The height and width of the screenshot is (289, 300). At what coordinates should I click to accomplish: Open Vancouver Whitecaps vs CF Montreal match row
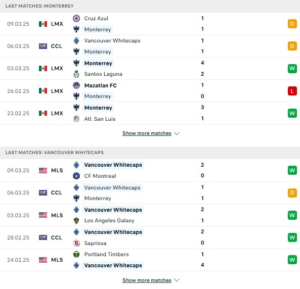tap(150, 170)
